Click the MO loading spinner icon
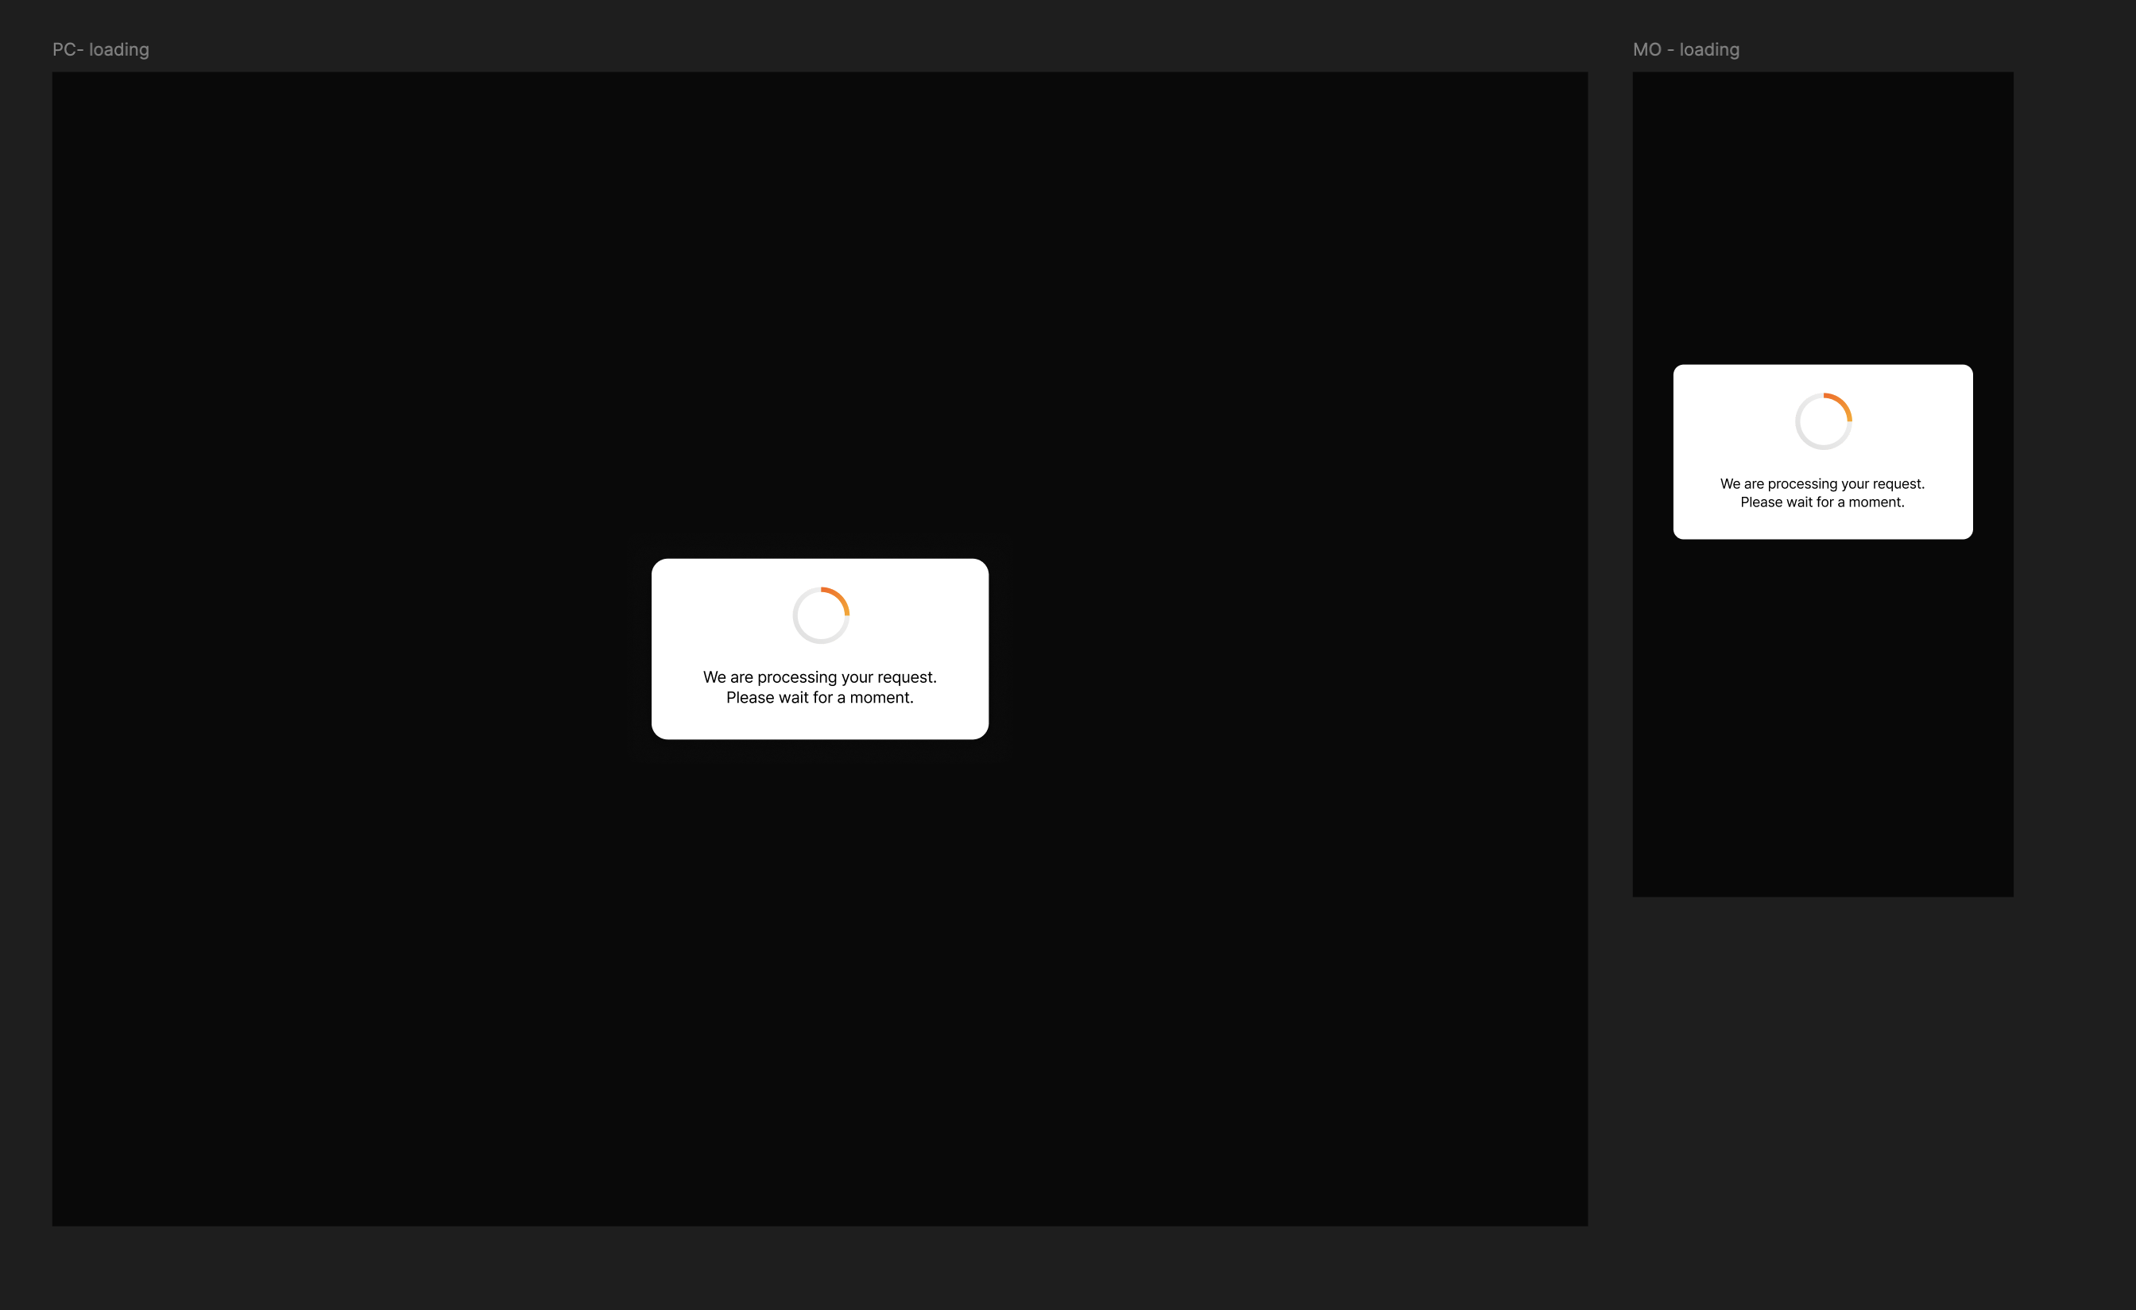Image resolution: width=2136 pixels, height=1310 pixels. 1823,421
